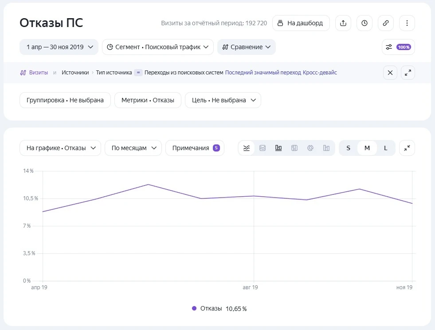Open На графике · Отказы dropdown
Image resolution: width=435 pixels, height=330 pixels.
click(60, 148)
